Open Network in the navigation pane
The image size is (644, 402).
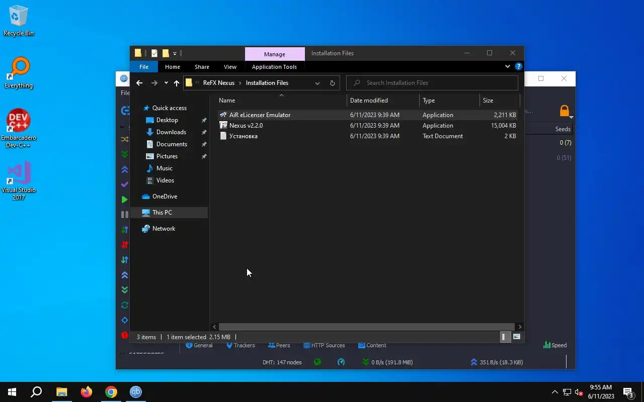point(164,229)
